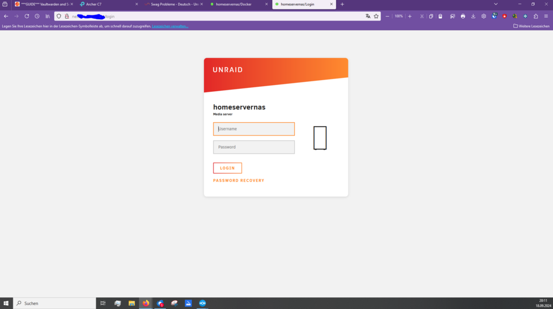The height and width of the screenshot is (309, 553).
Task: Click the translate page icon
Action: (x=368, y=16)
